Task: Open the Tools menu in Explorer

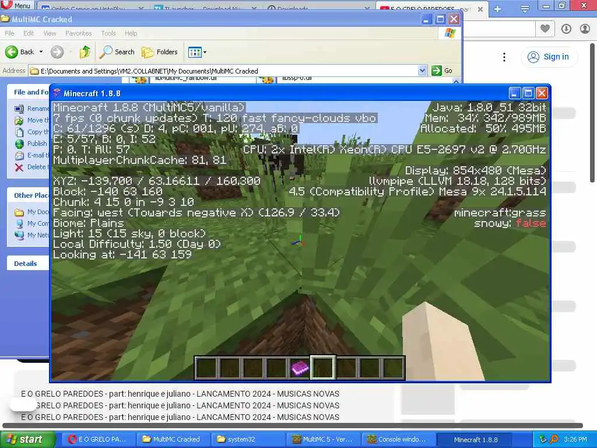Action: 108,33
